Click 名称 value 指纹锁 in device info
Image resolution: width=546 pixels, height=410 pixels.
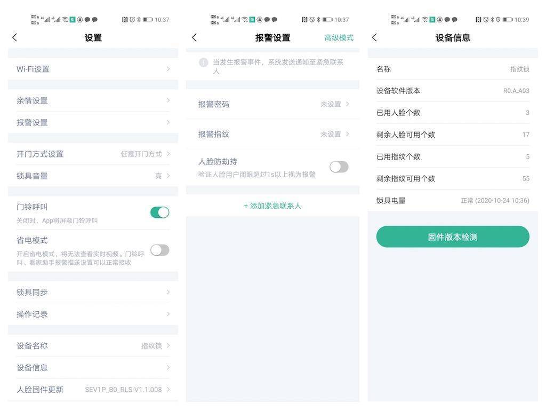coord(520,69)
